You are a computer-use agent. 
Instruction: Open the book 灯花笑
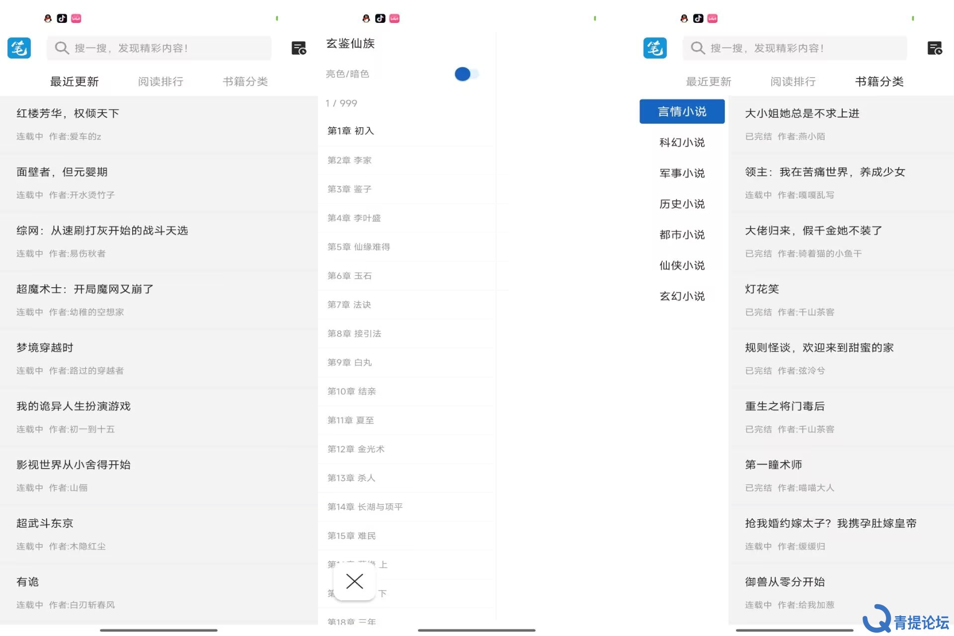[x=762, y=289]
